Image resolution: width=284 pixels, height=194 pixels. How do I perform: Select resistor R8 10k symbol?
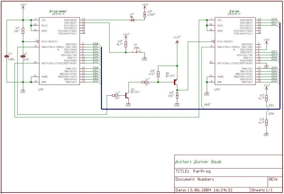pyautogui.click(x=177, y=95)
